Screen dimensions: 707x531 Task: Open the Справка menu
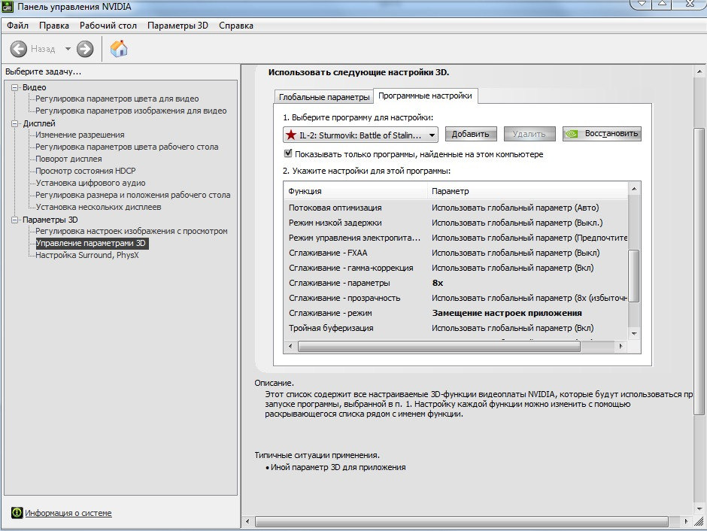236,26
